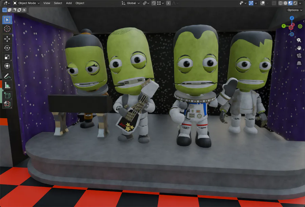Pick the Rotate tool

coord(7,48)
